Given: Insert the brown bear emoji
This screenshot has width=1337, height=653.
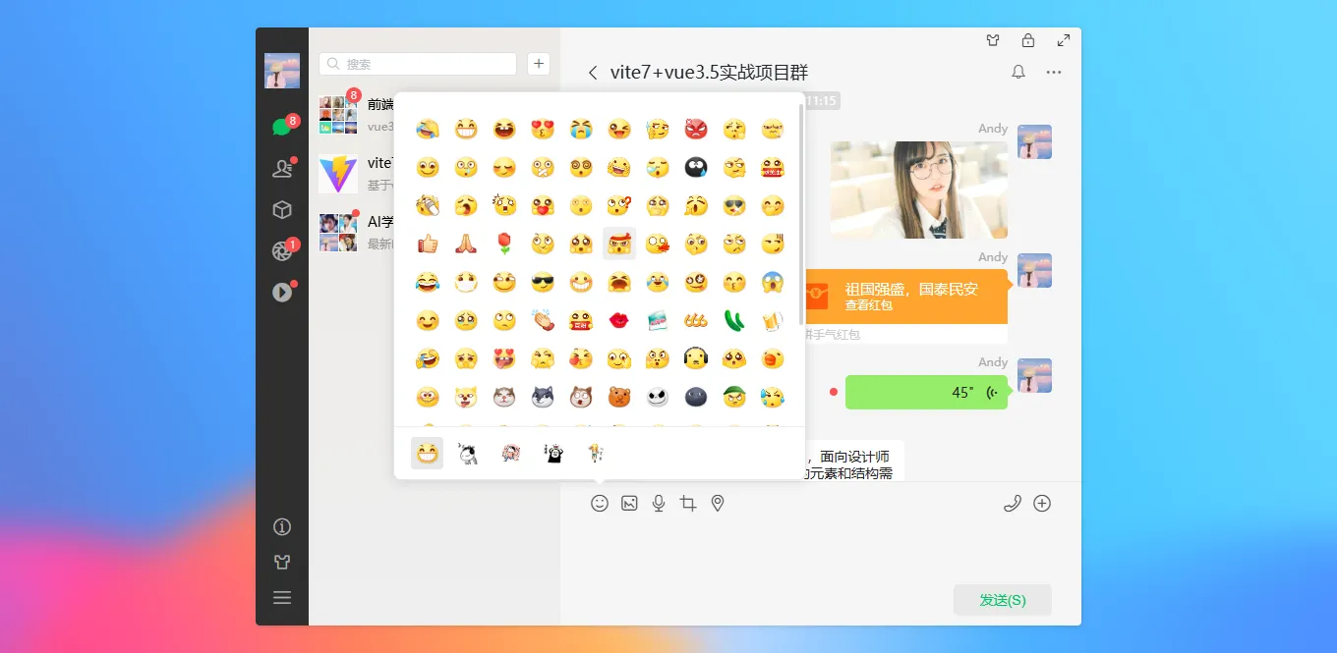Looking at the screenshot, I should pos(619,397).
